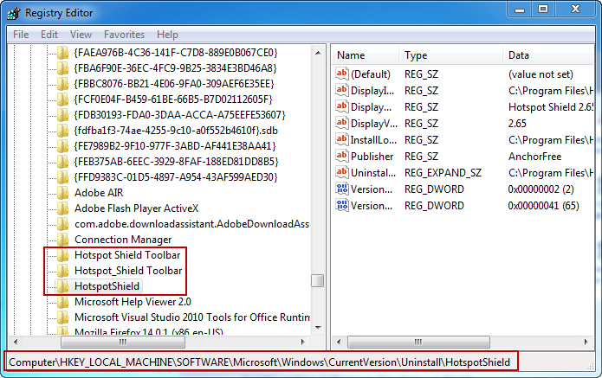602x378 pixels.
Task: Click the tree pane horizontal scrollbar thumb
Action: (x=123, y=342)
